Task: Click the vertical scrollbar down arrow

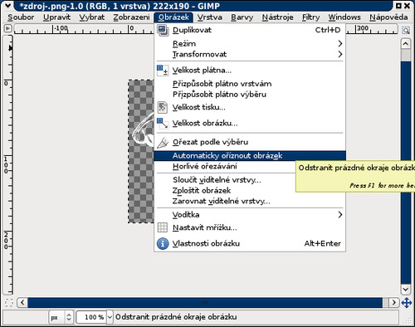Action: pos(406,290)
